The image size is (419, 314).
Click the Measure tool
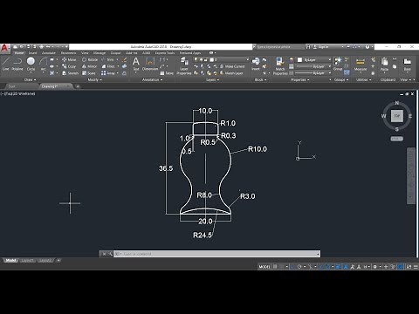[361, 64]
